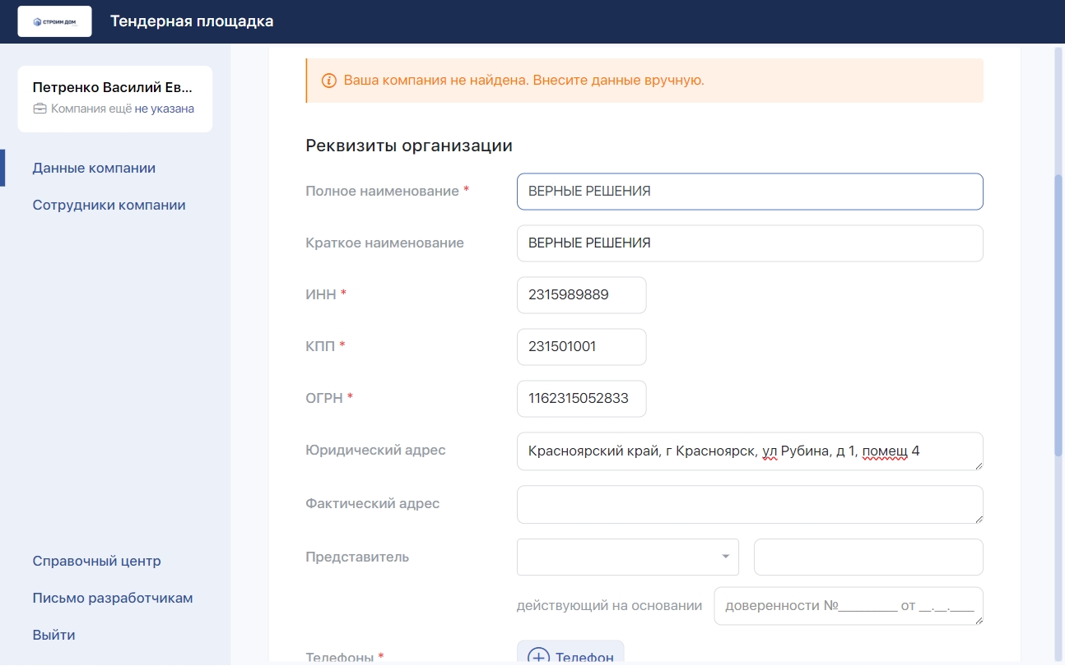
Task: Edit the Юридический адрес text area
Action: pos(749,451)
